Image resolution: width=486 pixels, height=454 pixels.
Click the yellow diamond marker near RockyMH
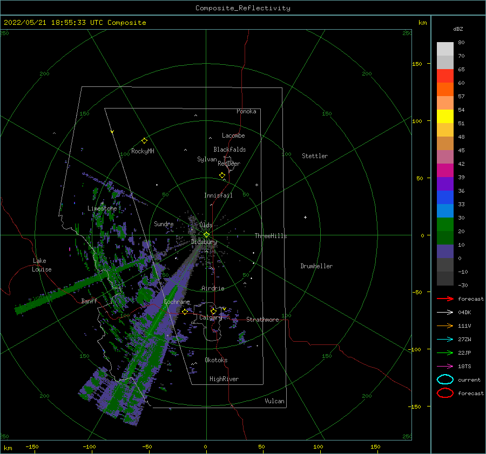(x=144, y=141)
